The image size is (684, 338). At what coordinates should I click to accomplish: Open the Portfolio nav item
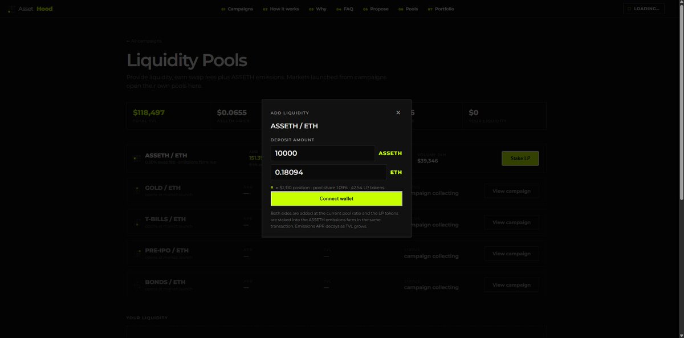(441, 9)
